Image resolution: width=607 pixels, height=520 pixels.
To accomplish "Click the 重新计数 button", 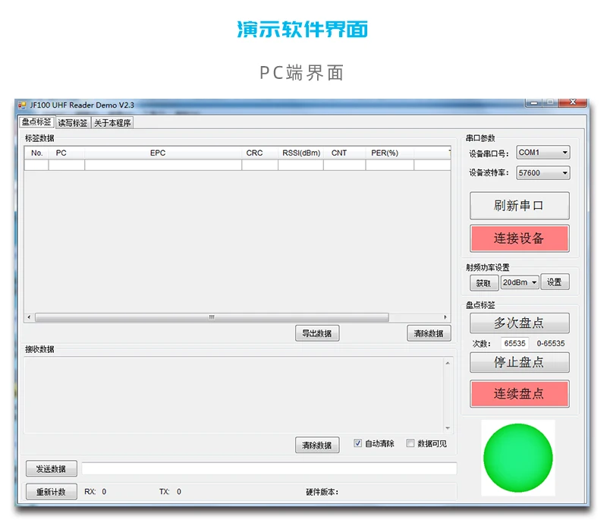I will (x=51, y=492).
